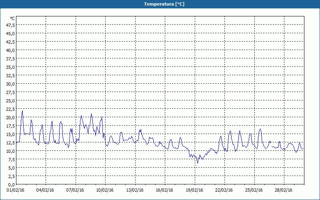Select the 01/02/16 date label

[15, 190]
